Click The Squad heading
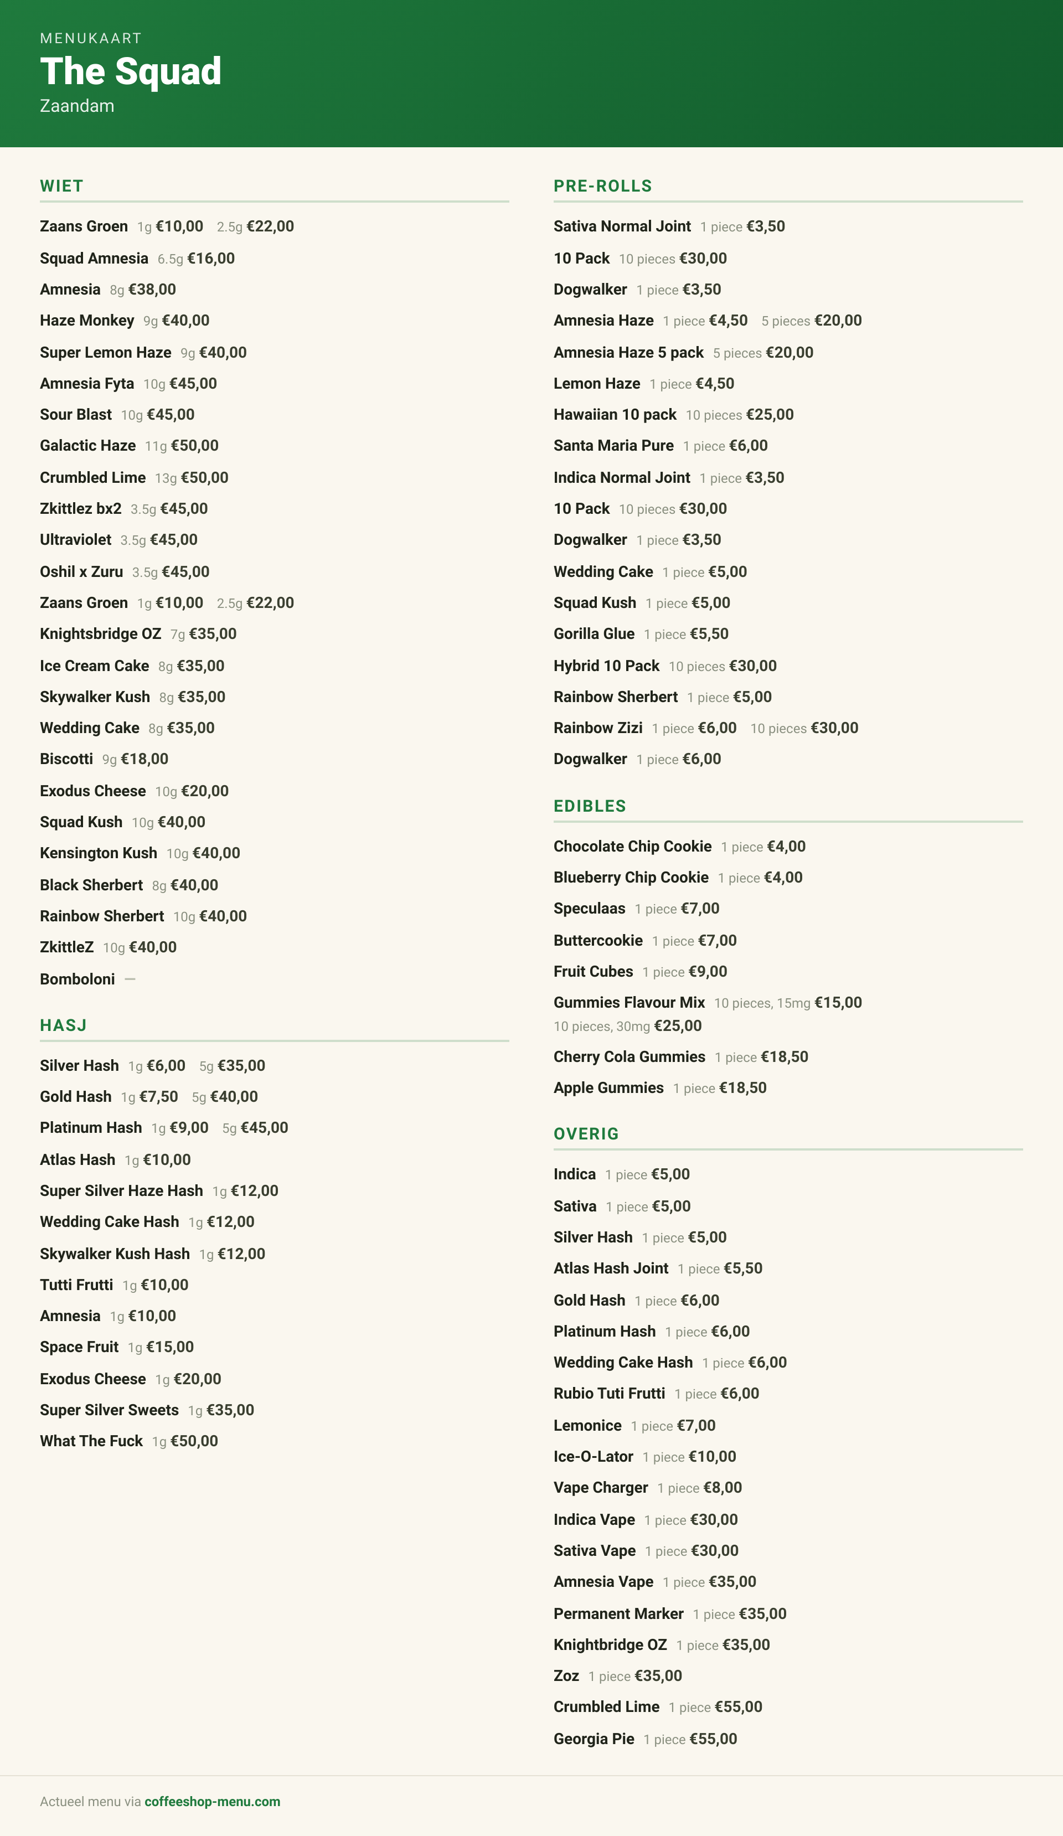 click(x=131, y=71)
